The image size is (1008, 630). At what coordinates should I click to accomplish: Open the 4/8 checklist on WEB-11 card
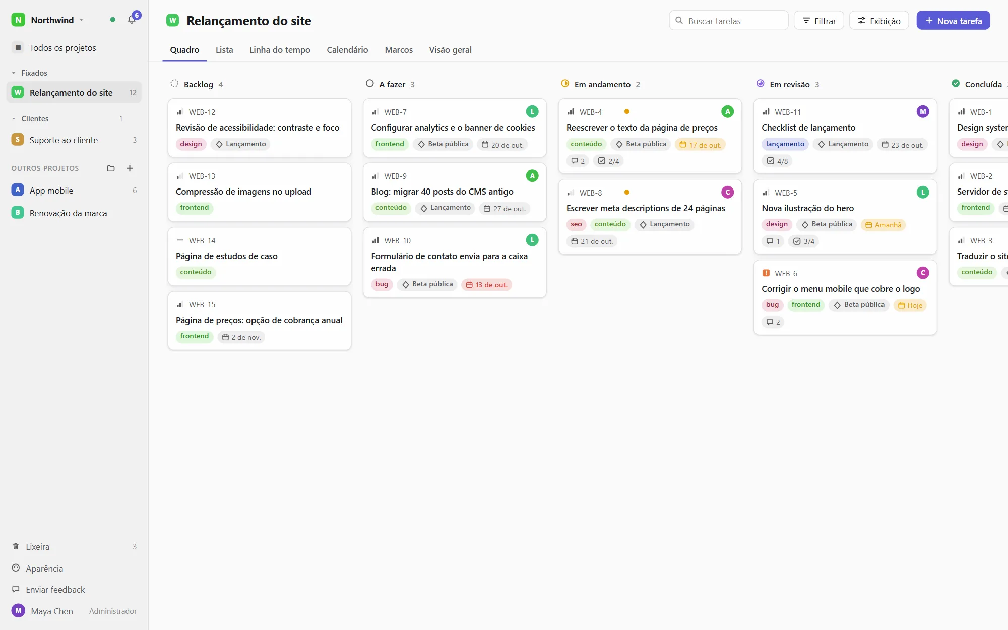[x=777, y=161]
